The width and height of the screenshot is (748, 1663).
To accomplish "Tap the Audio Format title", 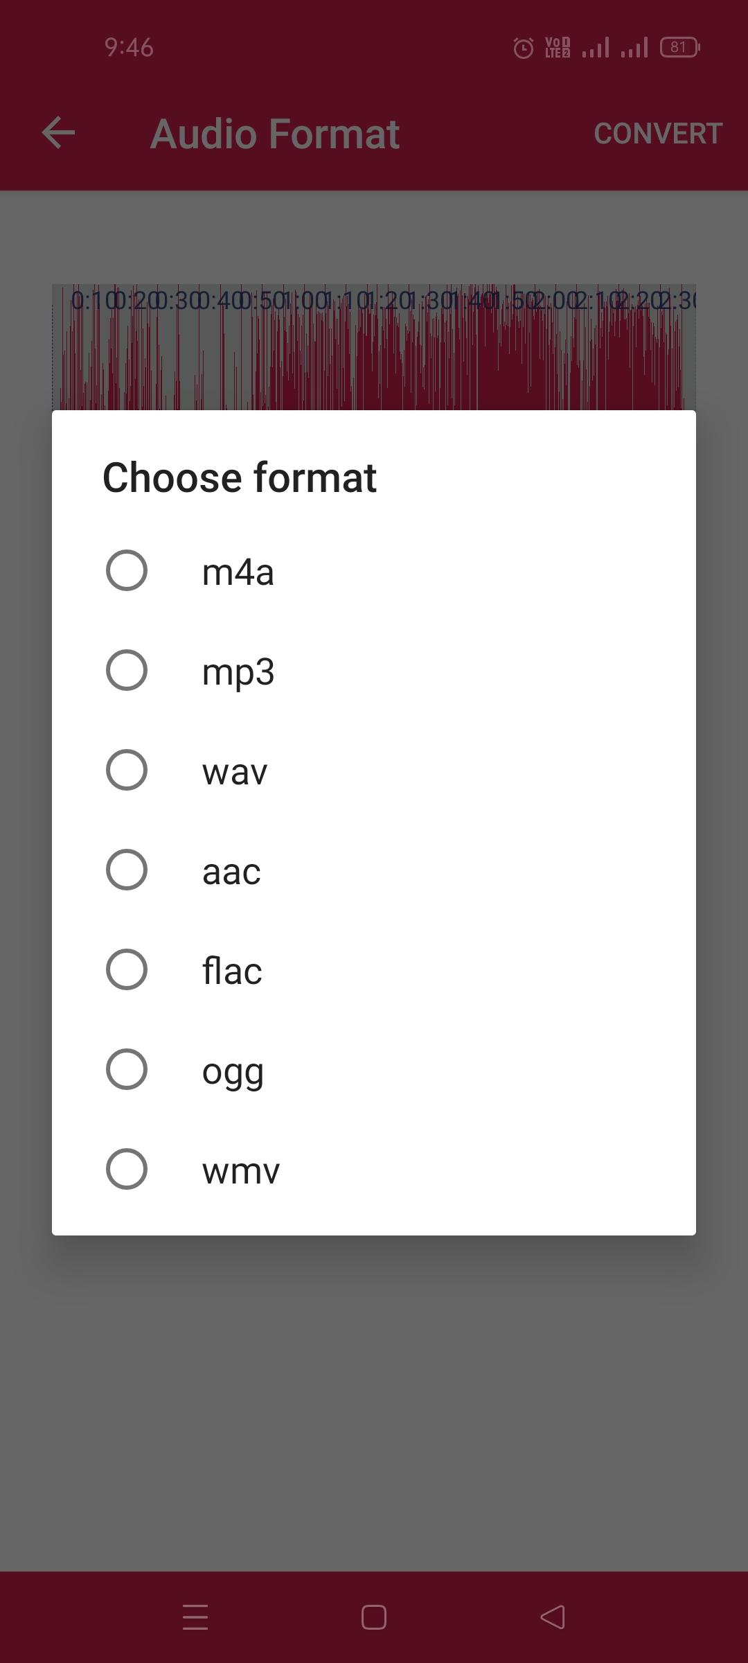I will point(275,134).
